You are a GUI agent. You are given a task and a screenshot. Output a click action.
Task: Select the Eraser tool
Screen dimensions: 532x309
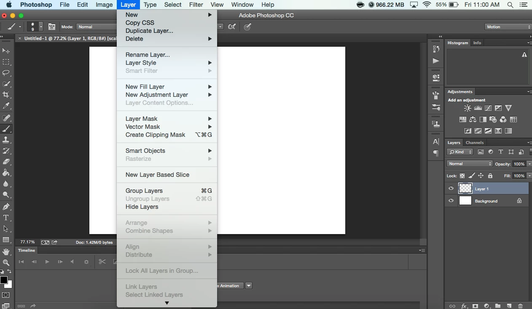[6, 162]
